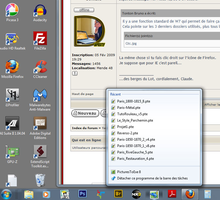Open Paris_1800-1815_8.pte from recent list
This screenshot has height=200, width=220.
point(133,101)
